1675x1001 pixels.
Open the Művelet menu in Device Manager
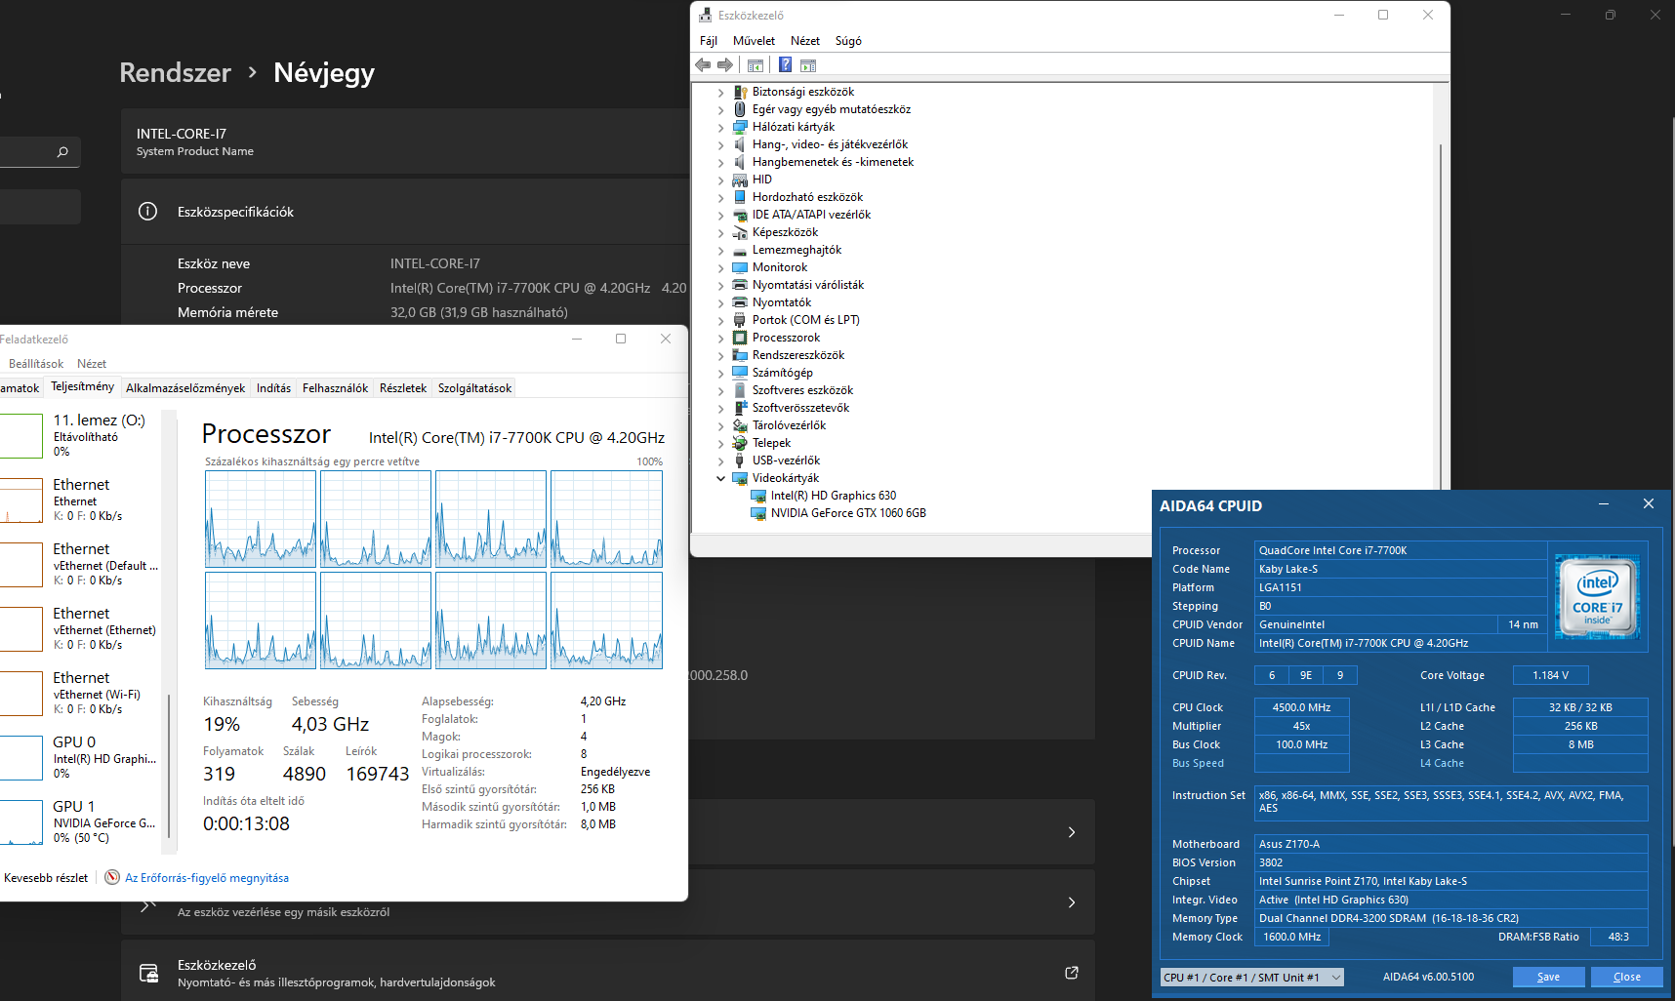coord(754,41)
